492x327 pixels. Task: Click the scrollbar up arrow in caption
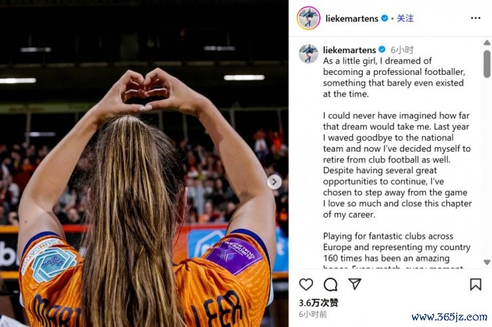[x=487, y=43]
